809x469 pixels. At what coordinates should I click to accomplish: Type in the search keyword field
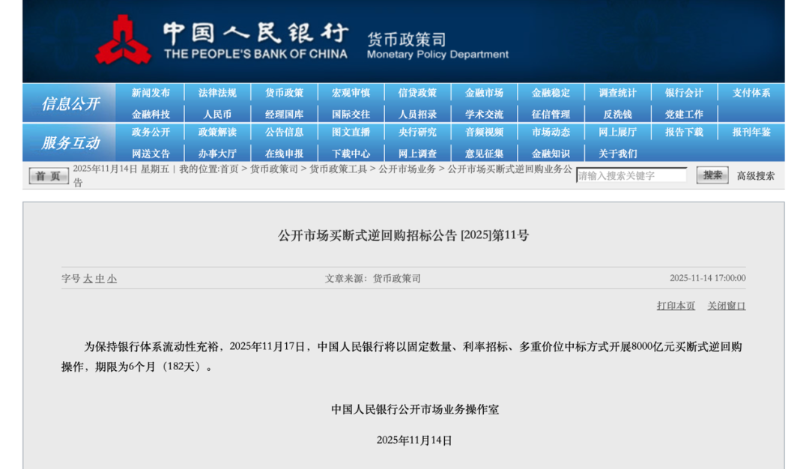(631, 175)
